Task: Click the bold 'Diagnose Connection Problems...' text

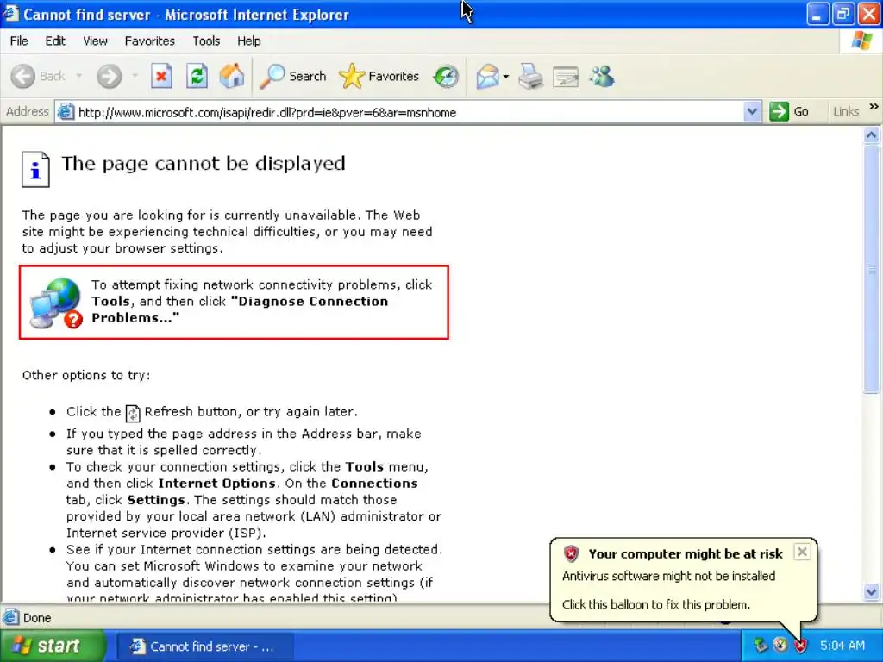Action: pos(240,309)
